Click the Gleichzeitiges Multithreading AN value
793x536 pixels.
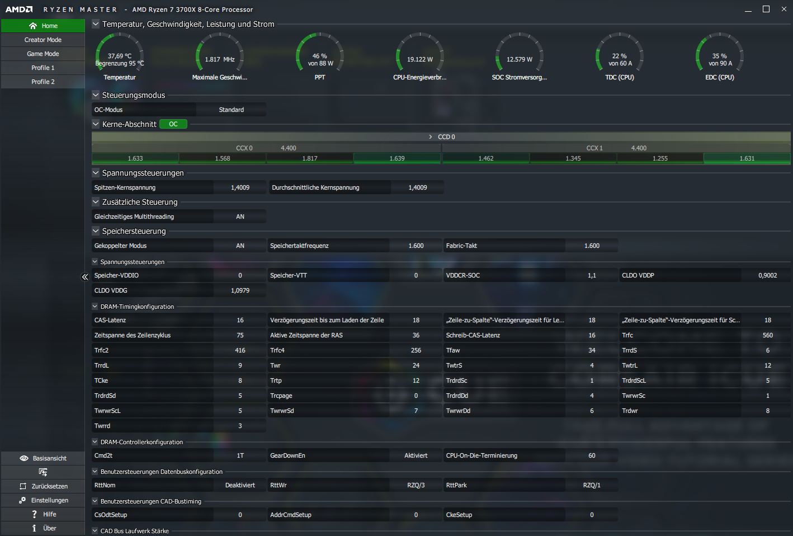point(240,217)
